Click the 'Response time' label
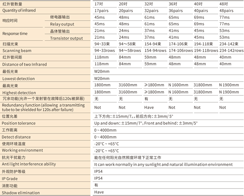Image resolution: width=244 pixels, height=196 pixels. 15,34
